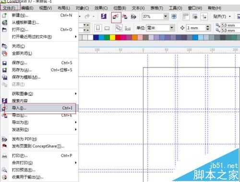Screen dimensions: 240x182
Task: Click the Publish to PDF toolbar icon
Action: pos(133,16)
